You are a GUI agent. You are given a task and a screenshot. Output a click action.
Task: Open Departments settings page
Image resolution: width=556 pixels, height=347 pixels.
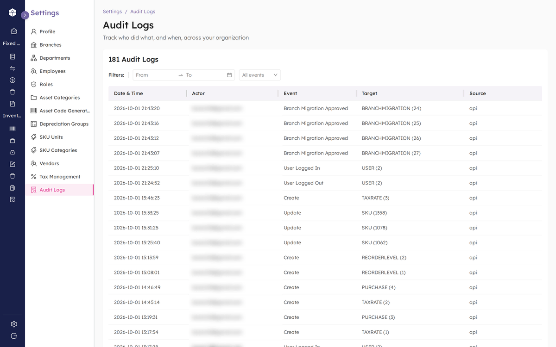(x=59, y=58)
